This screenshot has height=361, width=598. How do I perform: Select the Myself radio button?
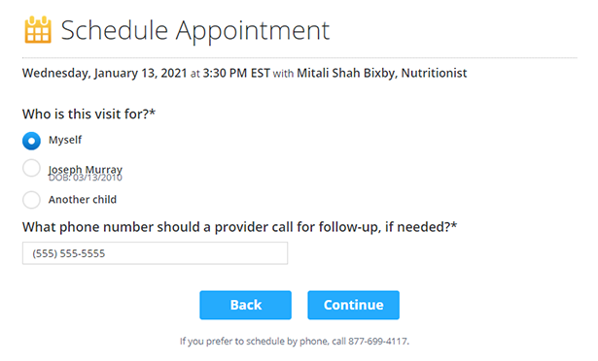31,141
